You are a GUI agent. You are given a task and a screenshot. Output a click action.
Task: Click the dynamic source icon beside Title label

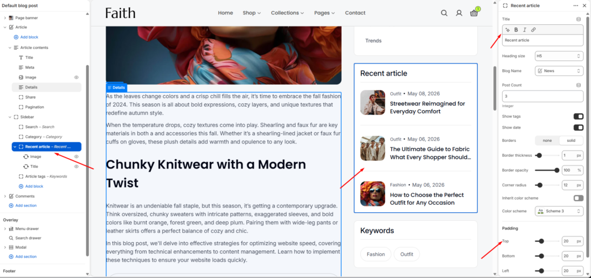[578, 19]
